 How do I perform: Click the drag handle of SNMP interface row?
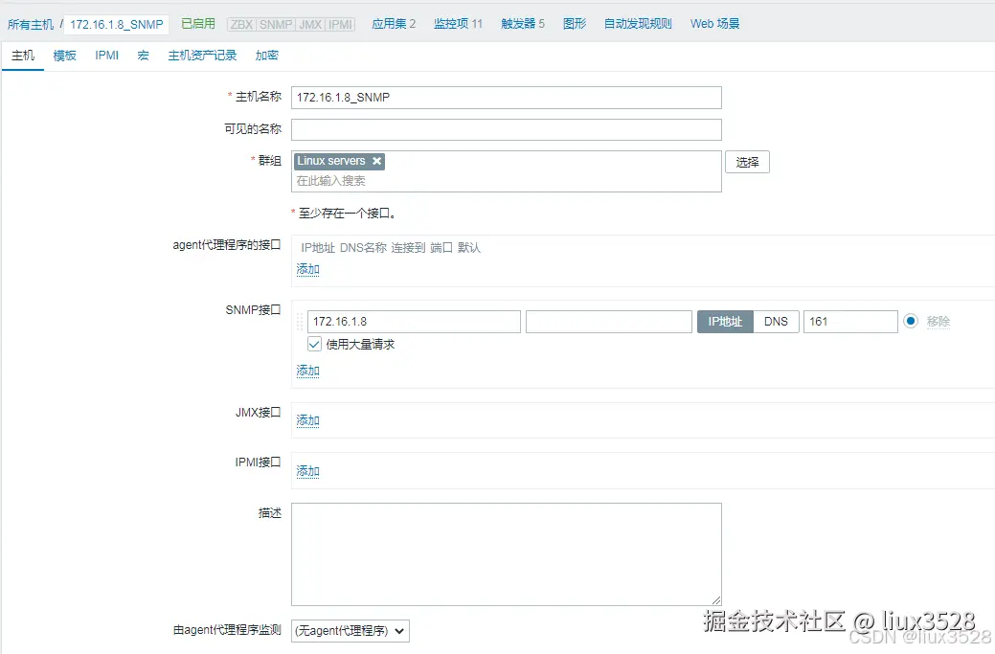pyautogui.click(x=300, y=322)
